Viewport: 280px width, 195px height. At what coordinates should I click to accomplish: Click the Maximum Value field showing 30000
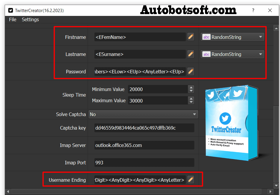click(x=158, y=100)
